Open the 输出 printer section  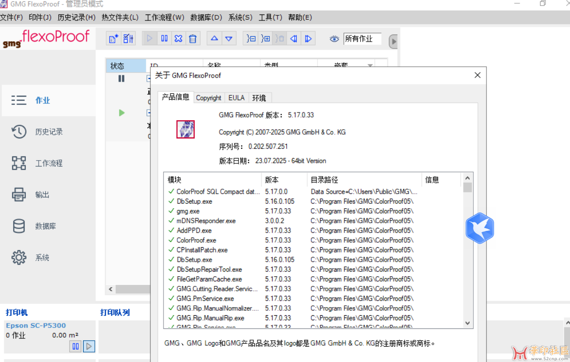[48, 195]
